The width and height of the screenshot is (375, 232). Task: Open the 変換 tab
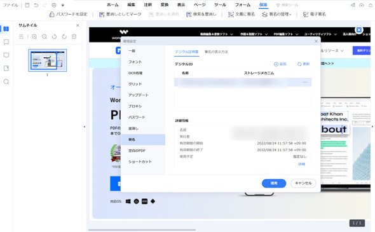(x=165, y=5)
